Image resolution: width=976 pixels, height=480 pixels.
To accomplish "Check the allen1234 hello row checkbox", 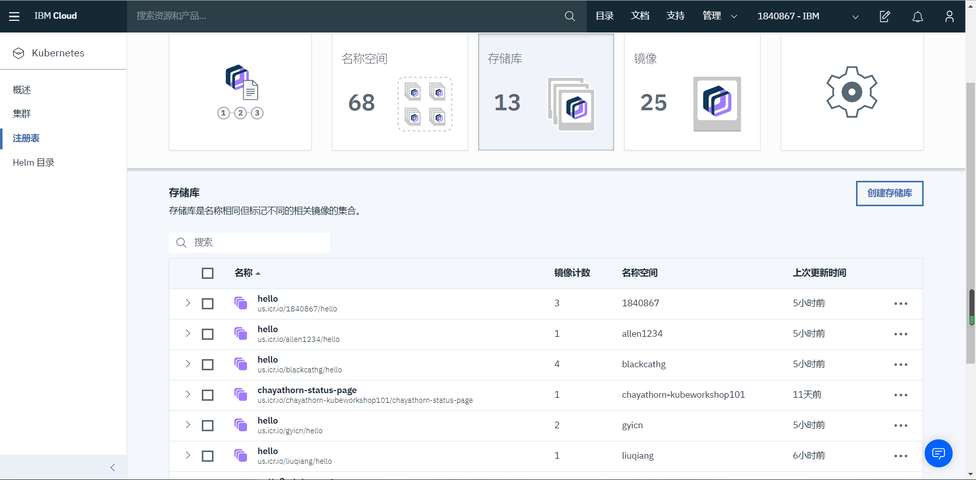I will pyautogui.click(x=207, y=334).
